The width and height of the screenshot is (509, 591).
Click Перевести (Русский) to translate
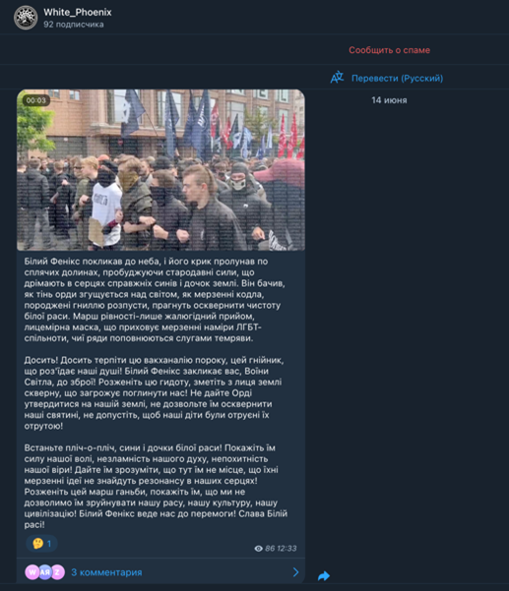[398, 78]
